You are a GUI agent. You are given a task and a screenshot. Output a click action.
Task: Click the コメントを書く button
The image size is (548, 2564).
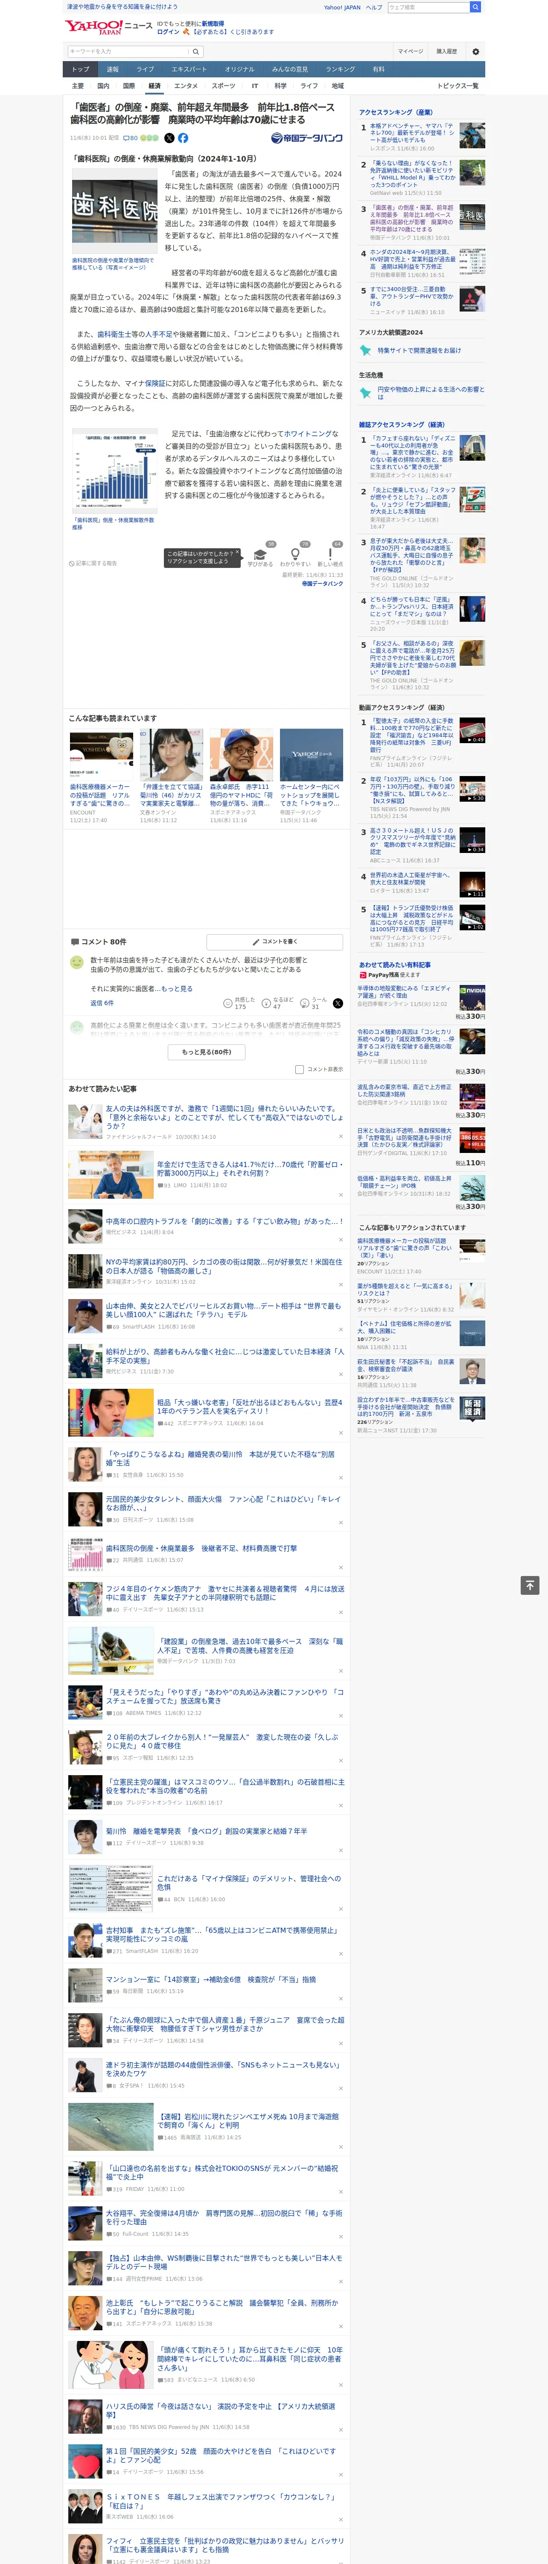click(x=274, y=941)
